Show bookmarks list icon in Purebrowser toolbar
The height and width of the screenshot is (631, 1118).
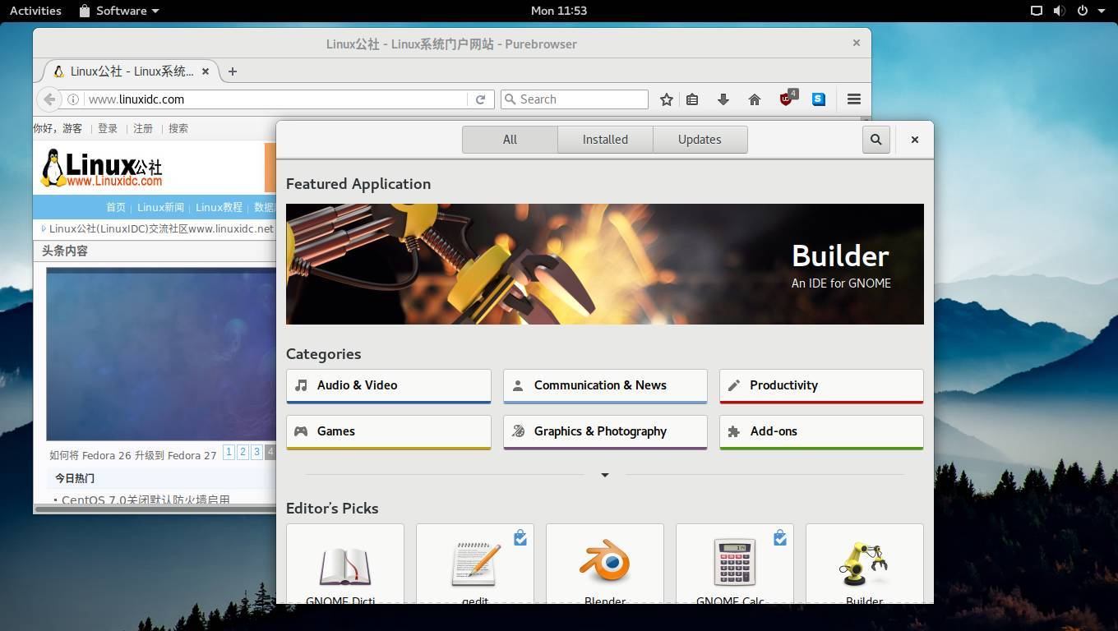(x=692, y=99)
